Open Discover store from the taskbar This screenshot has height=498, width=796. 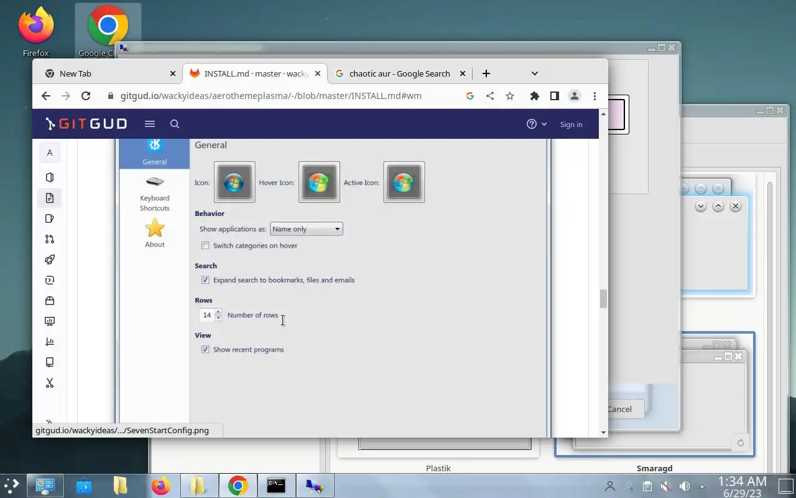pyautogui.click(x=84, y=486)
